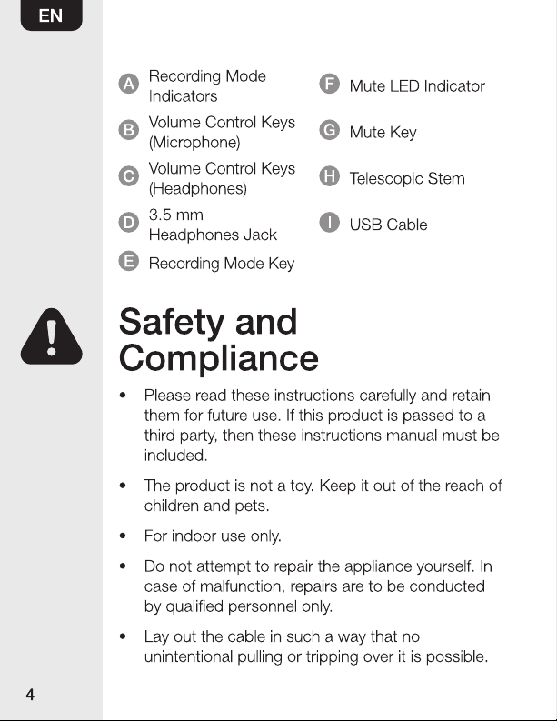
Task: Click the warning triangle exclamation icon
Action: (52, 336)
